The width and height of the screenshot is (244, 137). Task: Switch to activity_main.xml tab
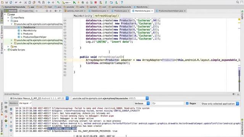tap(75, 11)
